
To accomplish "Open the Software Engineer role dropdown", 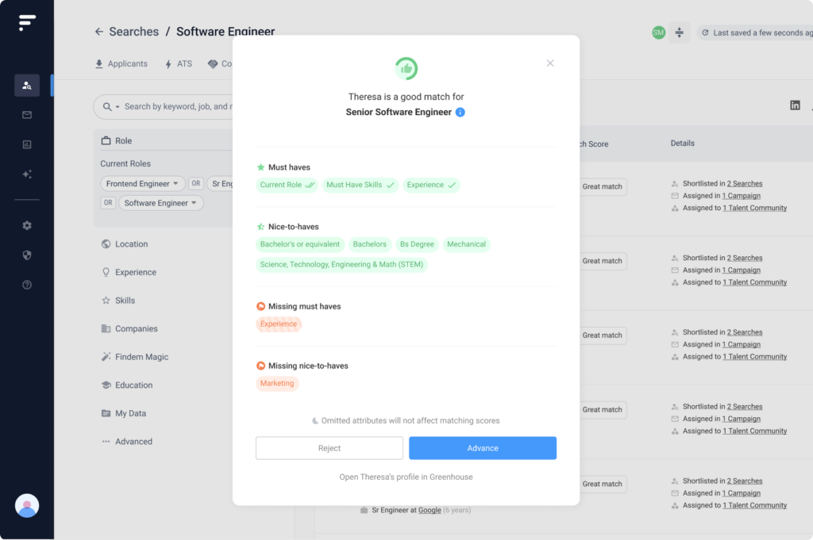I will coord(161,202).
